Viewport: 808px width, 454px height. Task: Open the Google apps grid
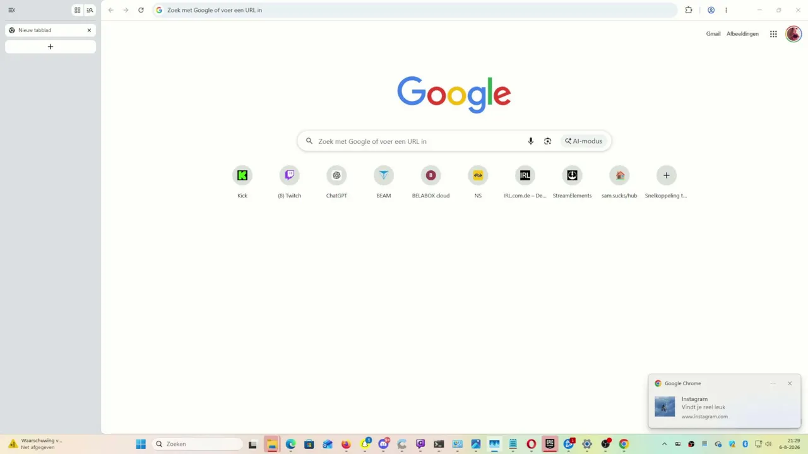773,34
